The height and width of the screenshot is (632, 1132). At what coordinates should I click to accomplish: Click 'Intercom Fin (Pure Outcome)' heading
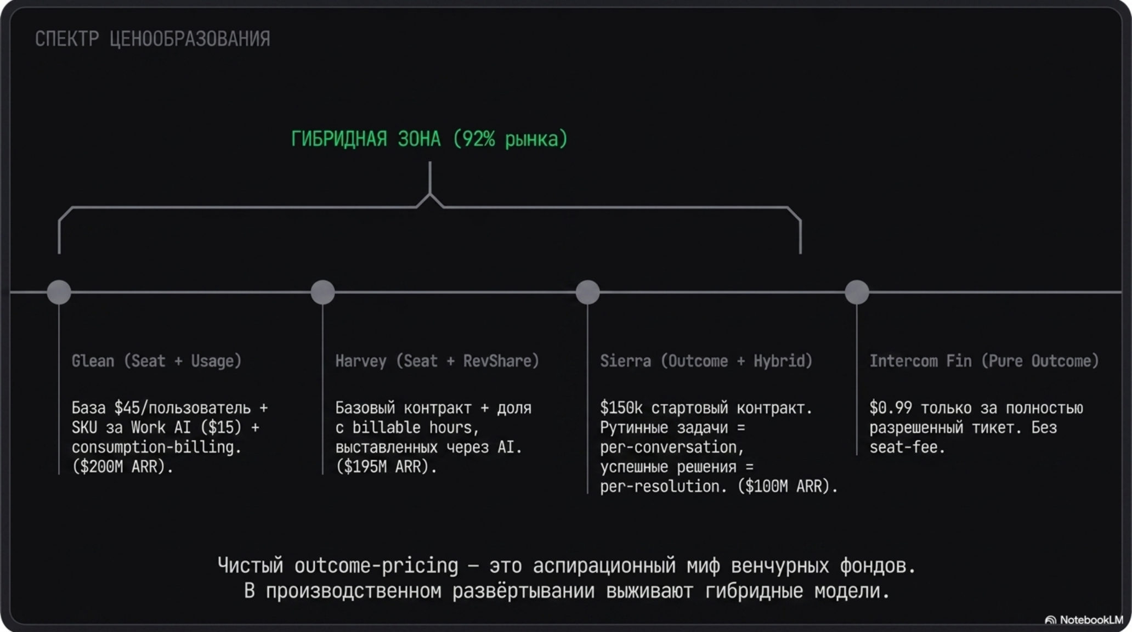(x=984, y=361)
